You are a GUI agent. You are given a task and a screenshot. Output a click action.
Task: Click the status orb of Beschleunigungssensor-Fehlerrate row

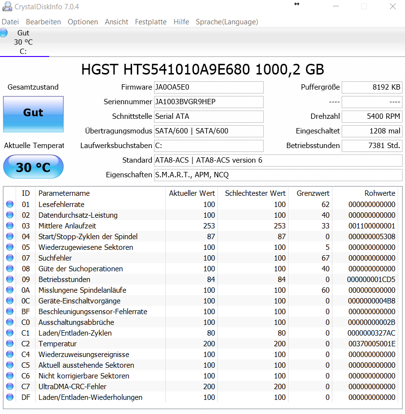(x=10, y=311)
